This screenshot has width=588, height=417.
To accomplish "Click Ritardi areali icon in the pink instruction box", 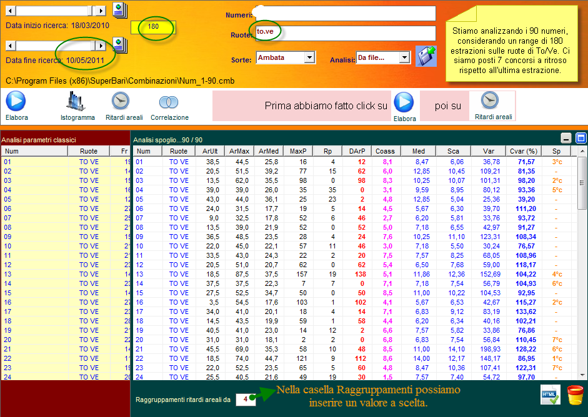I will click(x=490, y=101).
